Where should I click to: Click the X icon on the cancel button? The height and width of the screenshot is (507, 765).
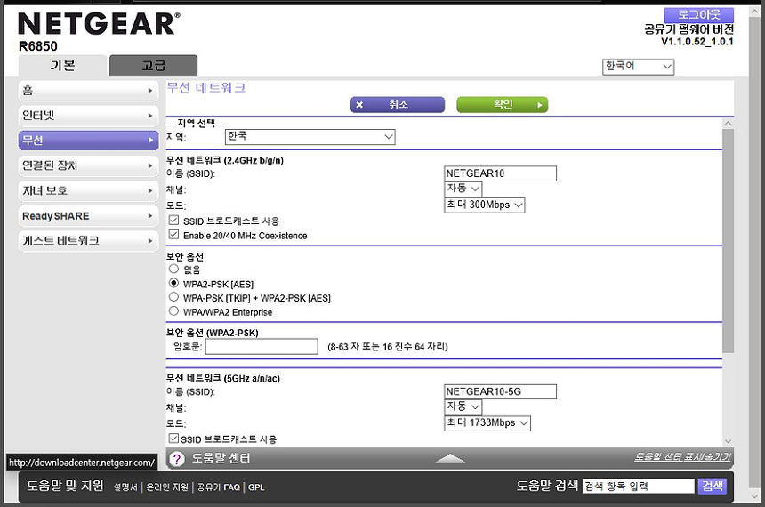pyautogui.click(x=359, y=105)
